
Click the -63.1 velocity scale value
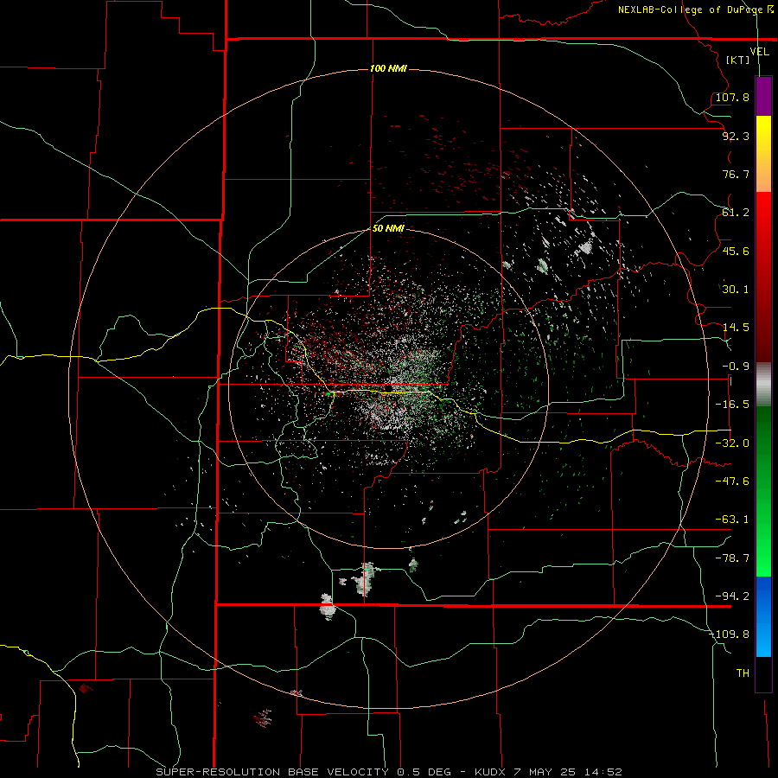point(732,520)
